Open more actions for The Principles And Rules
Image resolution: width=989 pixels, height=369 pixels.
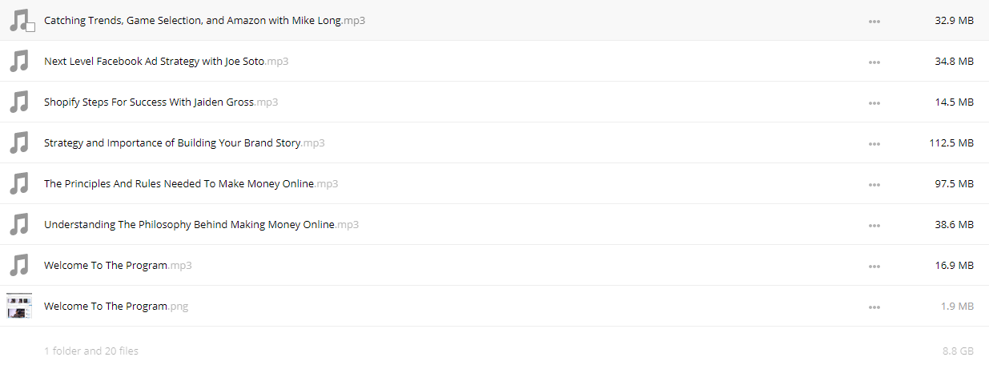click(x=874, y=184)
